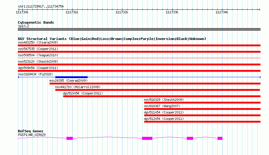Click ruler tick labeled 111734k

(222, 12)
